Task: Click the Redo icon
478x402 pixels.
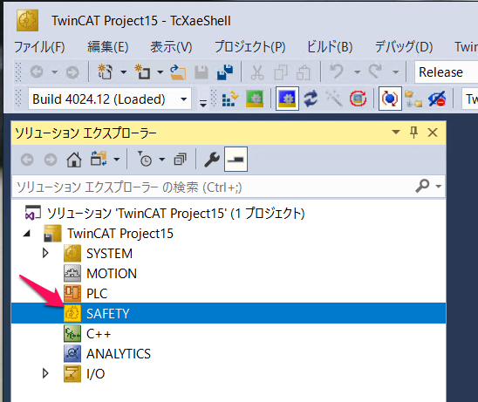Action: coord(375,72)
